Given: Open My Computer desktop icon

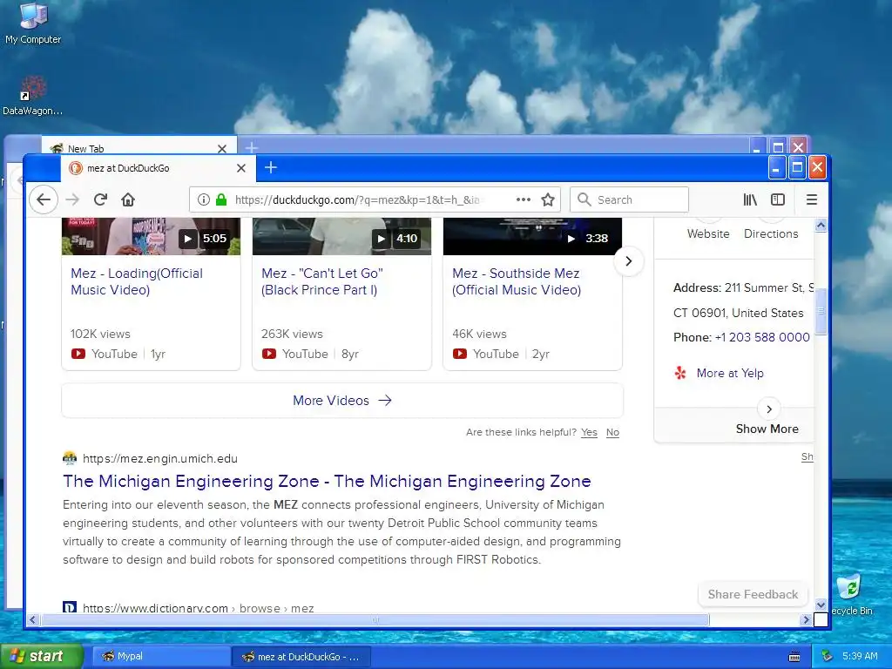Looking at the screenshot, I should (33, 24).
